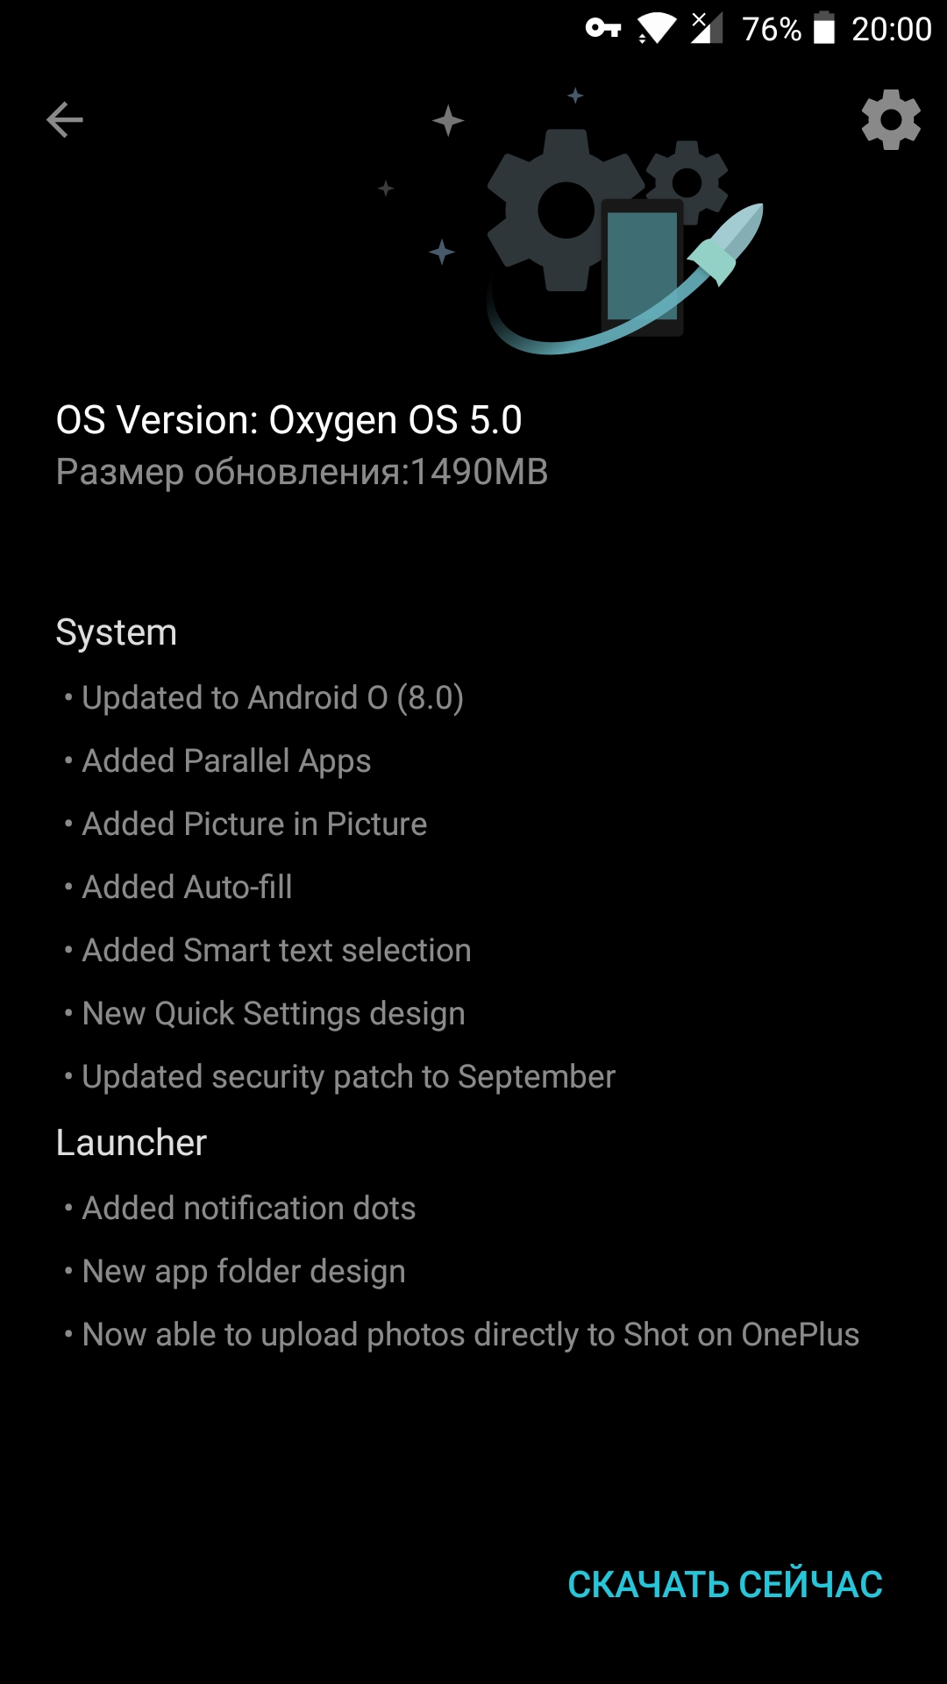The height and width of the screenshot is (1684, 947).
Task: Tap the OS Version Oxygen OS 5.0 heading
Action: (289, 420)
